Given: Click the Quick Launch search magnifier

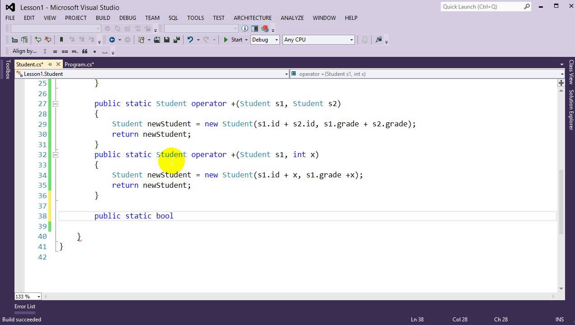Looking at the screenshot, I should point(527,6).
